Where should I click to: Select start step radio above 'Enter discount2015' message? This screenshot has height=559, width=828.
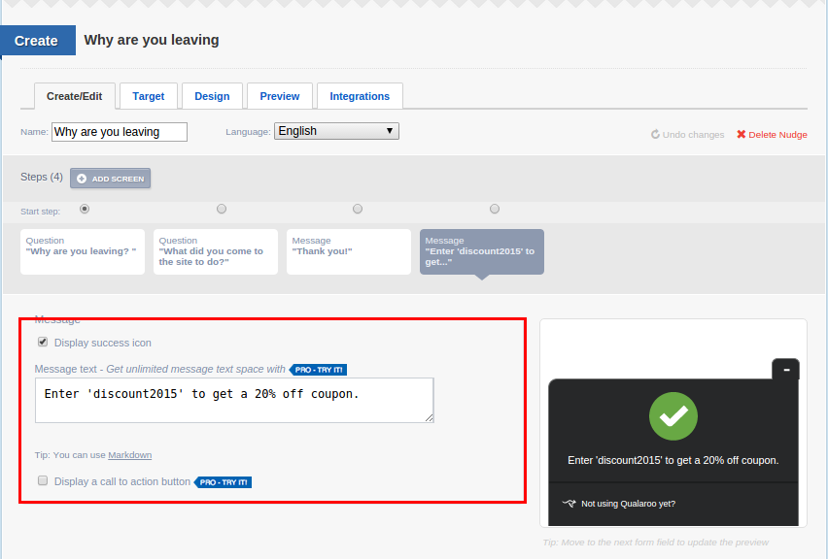pyautogui.click(x=495, y=209)
